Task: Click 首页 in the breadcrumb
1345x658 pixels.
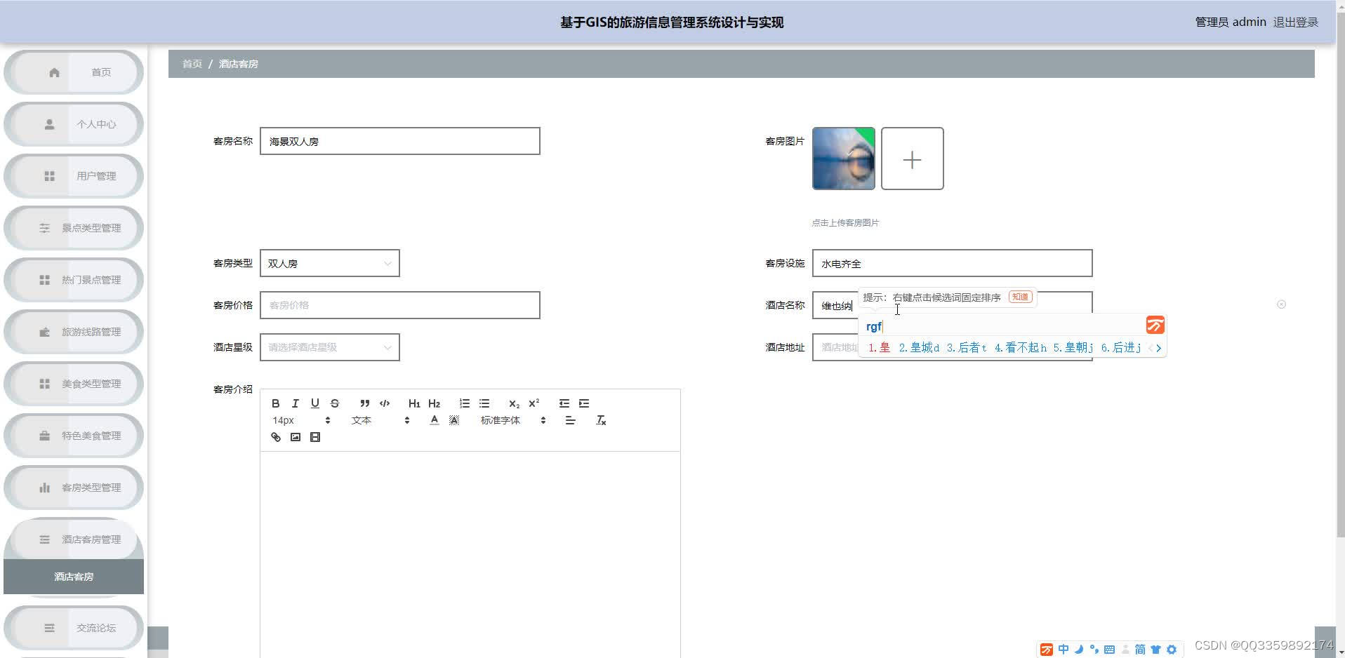Action: (192, 64)
